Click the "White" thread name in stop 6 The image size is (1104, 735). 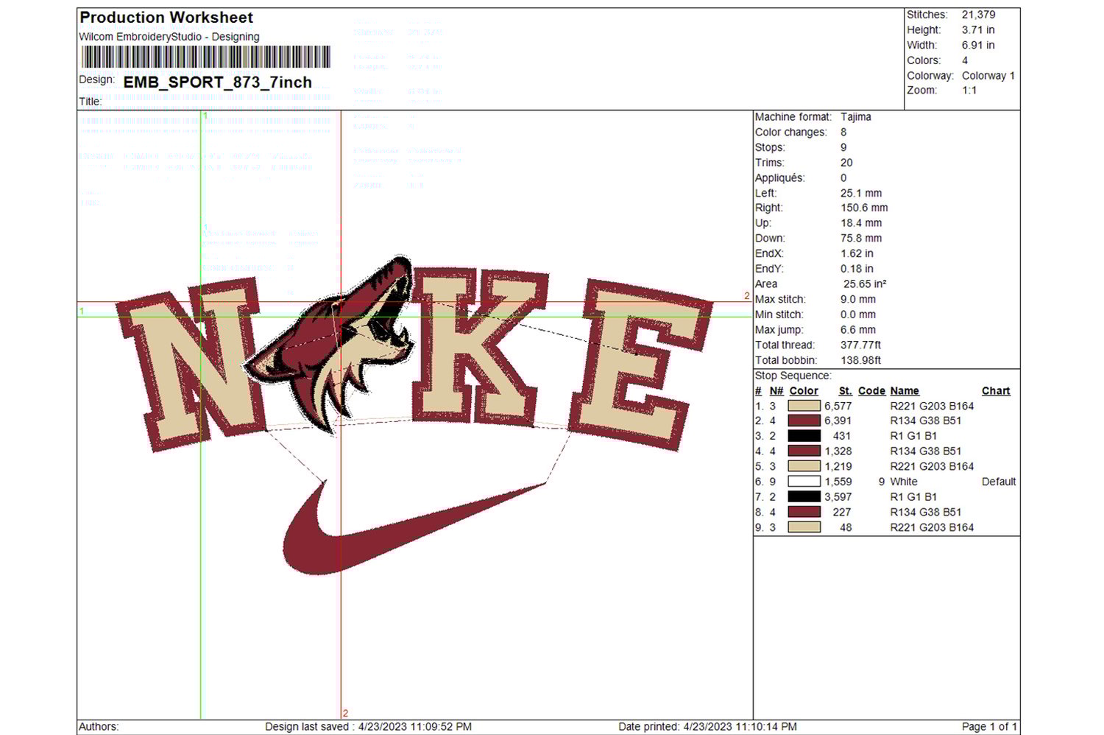pos(904,482)
